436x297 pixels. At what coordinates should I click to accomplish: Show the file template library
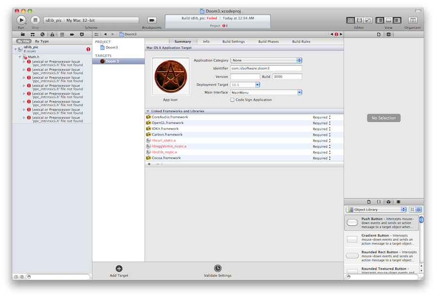[x=369, y=202]
